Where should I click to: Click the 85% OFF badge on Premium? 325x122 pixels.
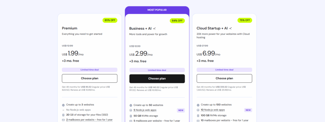110,20
